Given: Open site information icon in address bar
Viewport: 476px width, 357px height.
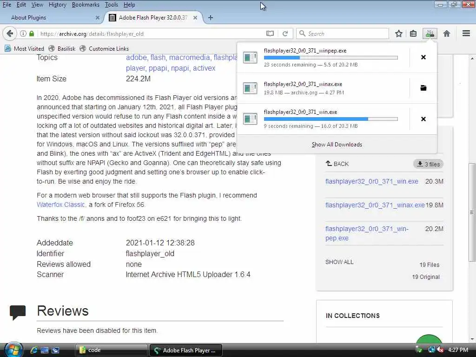Looking at the screenshot, I should coord(23,33).
